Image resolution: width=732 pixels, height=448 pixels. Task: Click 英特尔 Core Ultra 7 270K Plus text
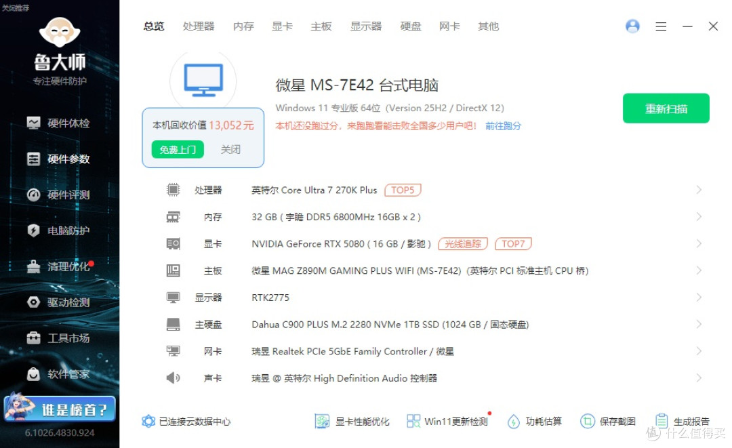point(314,190)
